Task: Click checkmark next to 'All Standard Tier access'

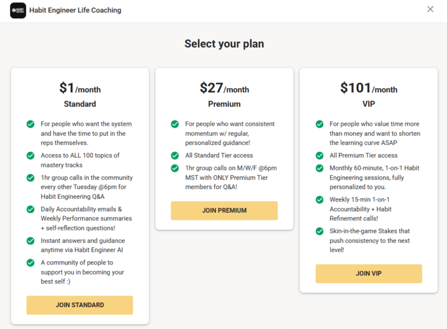Action: click(x=175, y=156)
